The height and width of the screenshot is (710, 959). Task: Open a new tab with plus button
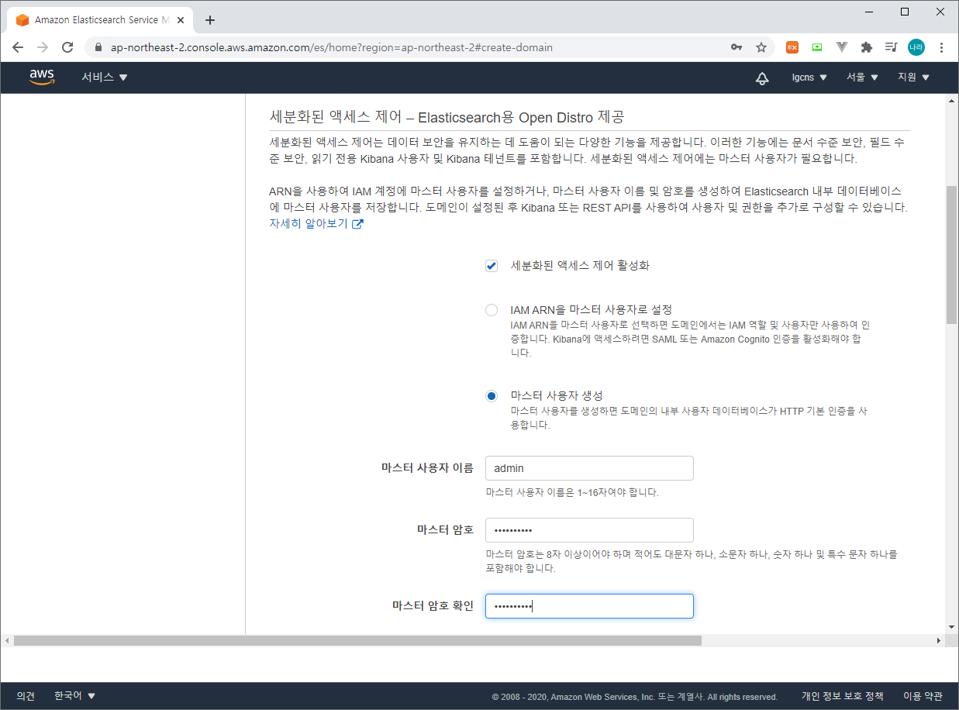click(210, 20)
